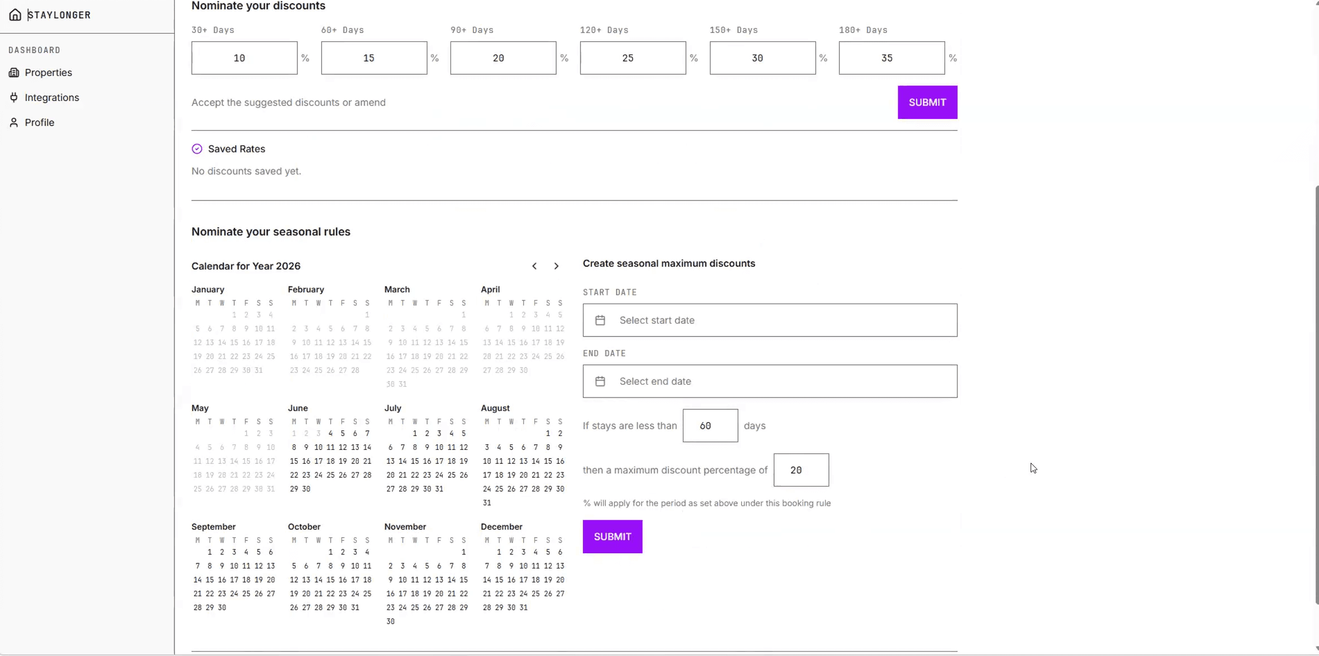
Task: Go to previous calendar year
Action: coord(534,266)
